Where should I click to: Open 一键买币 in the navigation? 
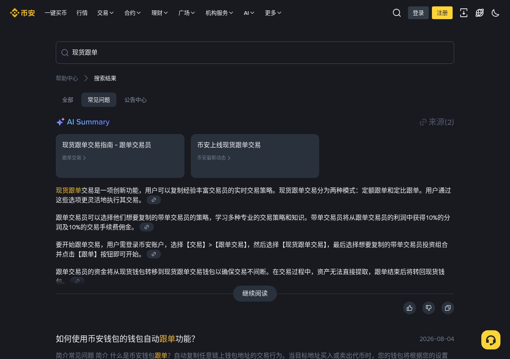tap(56, 13)
